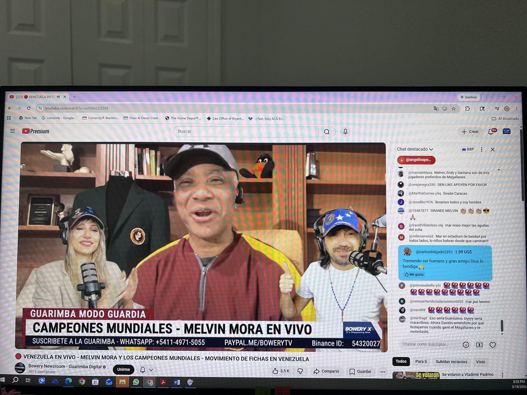527x395 pixels.
Task: Open more actions ellipsis below video
Action: [x=383, y=371]
